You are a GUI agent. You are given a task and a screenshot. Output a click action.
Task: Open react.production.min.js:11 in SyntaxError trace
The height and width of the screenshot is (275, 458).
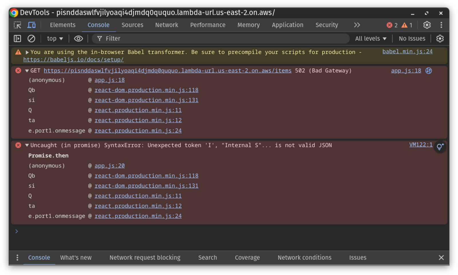click(x=138, y=196)
